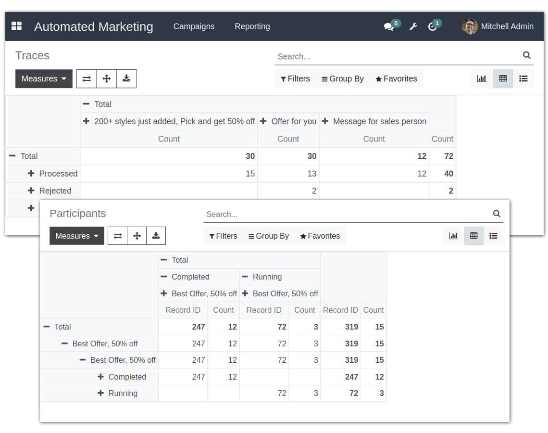Viewport: 548px width, 433px height.
Task: Activate the Traces list view toggle
Action: [523, 78]
